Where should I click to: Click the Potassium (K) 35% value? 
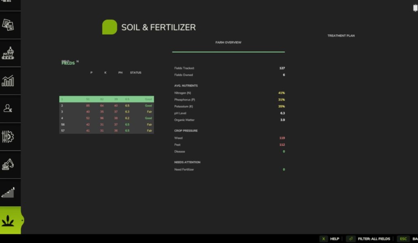click(282, 106)
